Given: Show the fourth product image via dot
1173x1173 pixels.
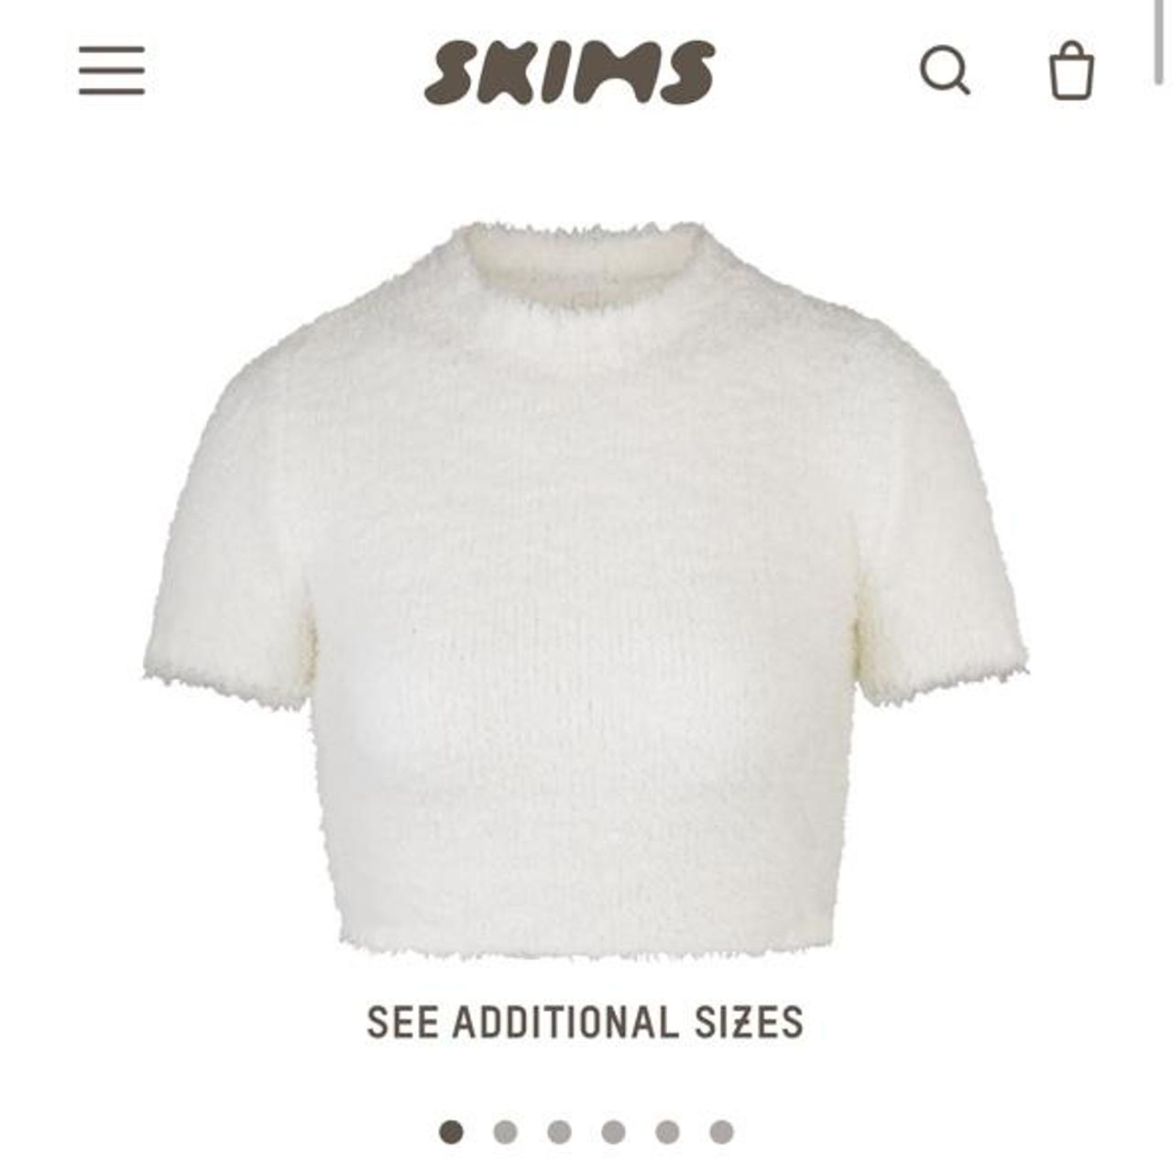Looking at the screenshot, I should pos(613,1132).
